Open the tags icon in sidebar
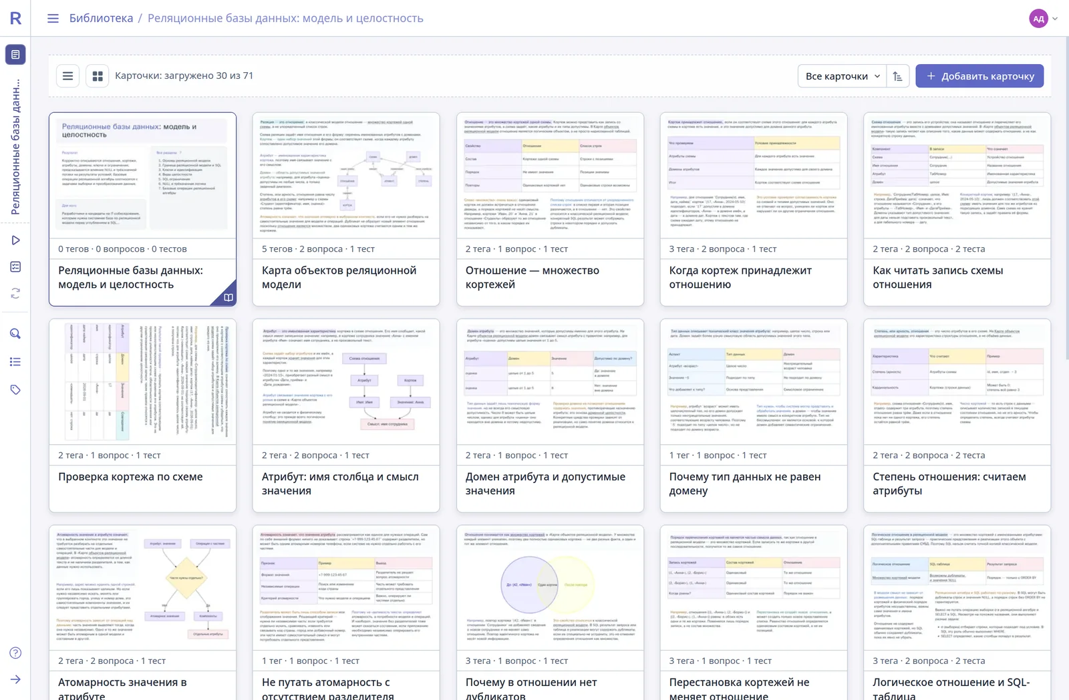 pos(15,389)
